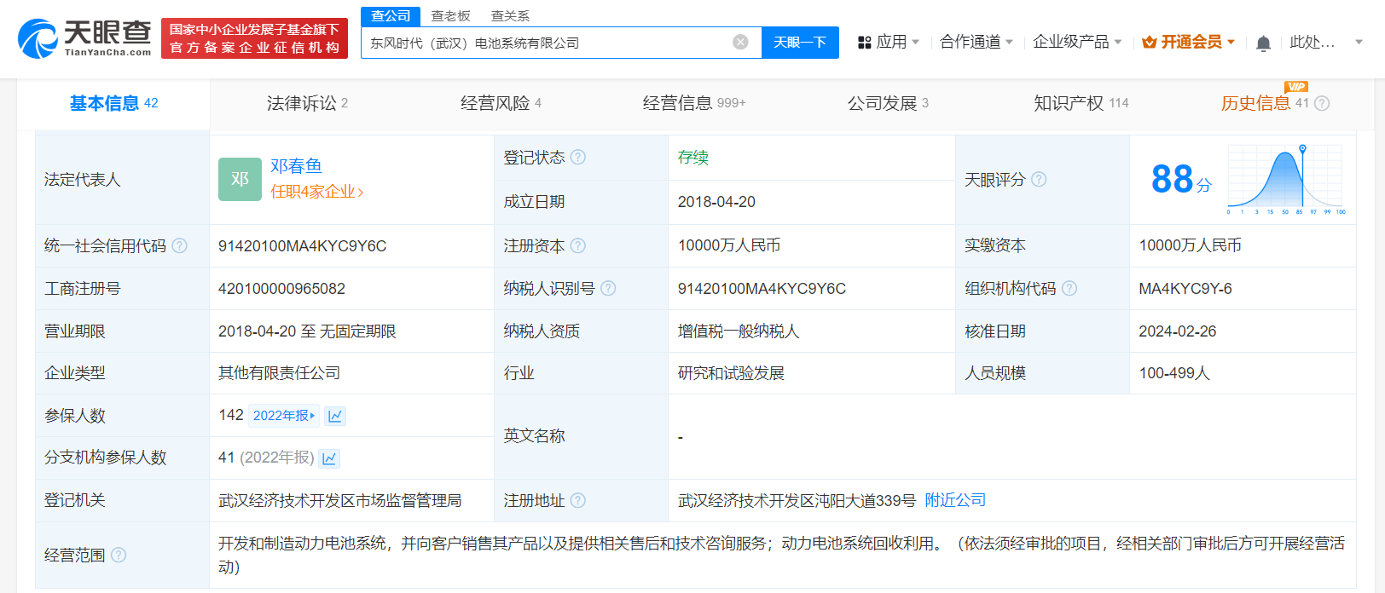Click the 天眼评分 distribution chart
The height and width of the screenshot is (593, 1385).
(x=1286, y=180)
